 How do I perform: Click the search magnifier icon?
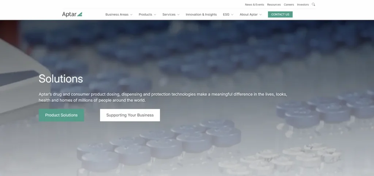(x=313, y=5)
